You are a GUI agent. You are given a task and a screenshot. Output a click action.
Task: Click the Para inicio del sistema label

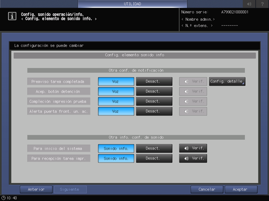59,149
